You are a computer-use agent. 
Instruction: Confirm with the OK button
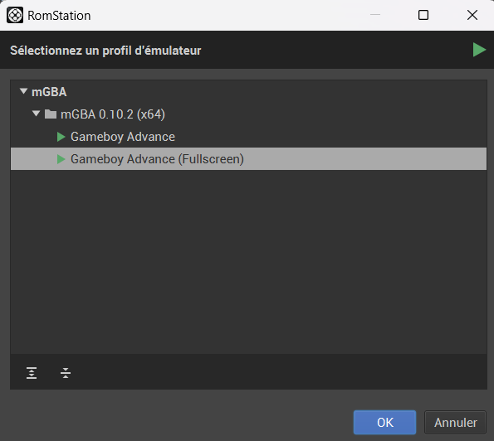[x=384, y=423]
